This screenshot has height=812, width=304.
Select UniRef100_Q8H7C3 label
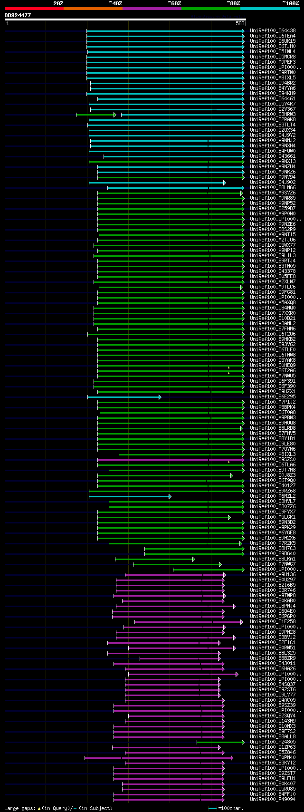(273, 548)
